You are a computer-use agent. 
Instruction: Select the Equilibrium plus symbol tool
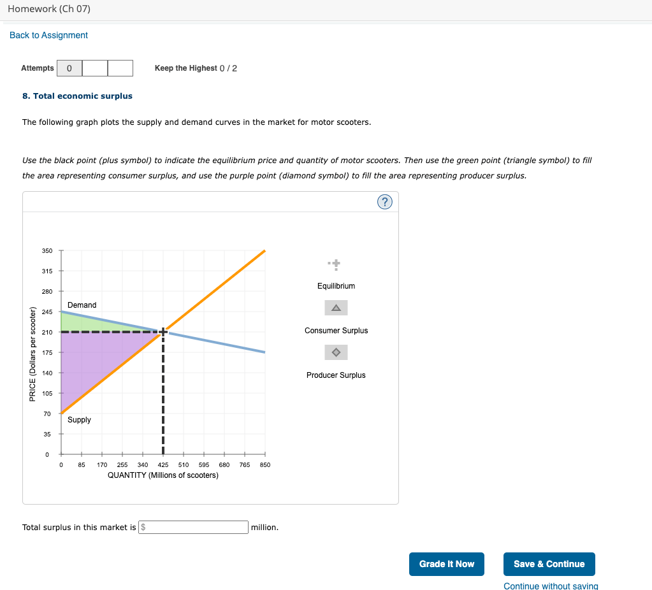[335, 264]
